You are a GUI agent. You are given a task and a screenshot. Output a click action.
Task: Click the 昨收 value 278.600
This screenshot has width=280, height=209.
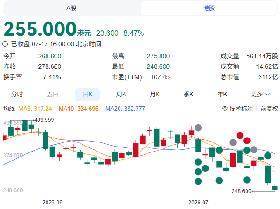[50, 66]
